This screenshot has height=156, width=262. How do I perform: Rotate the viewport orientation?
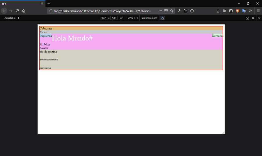pos(121,18)
